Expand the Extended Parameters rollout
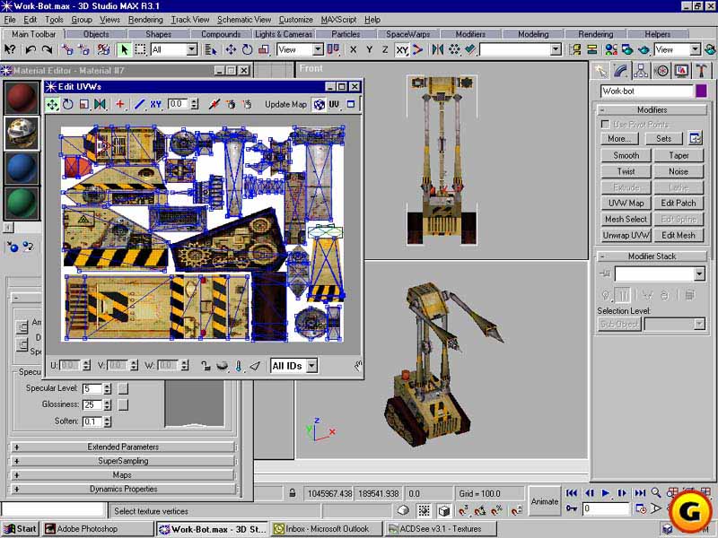The image size is (718, 538). [123, 447]
